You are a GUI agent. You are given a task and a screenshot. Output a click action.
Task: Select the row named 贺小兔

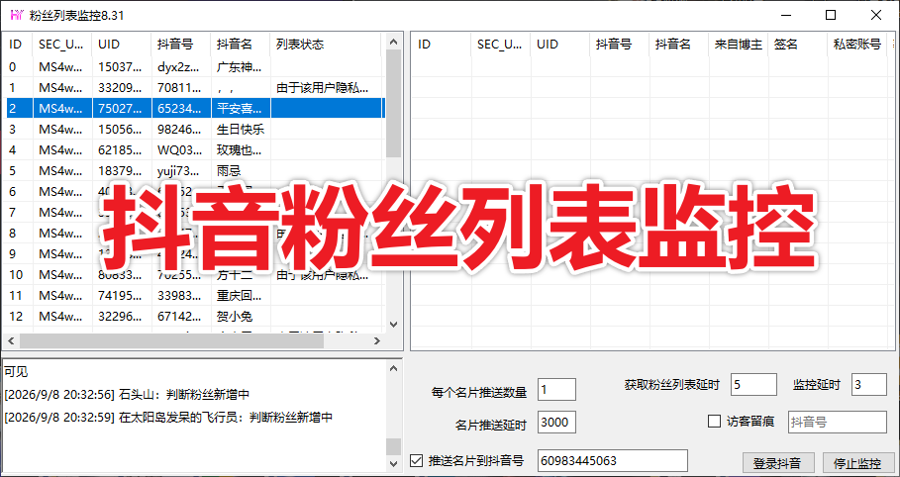(195, 317)
